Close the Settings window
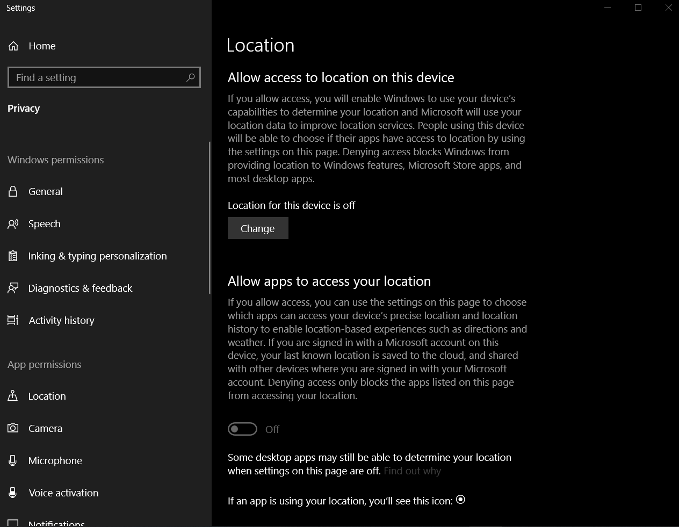This screenshot has height=527, width=679. [x=668, y=8]
